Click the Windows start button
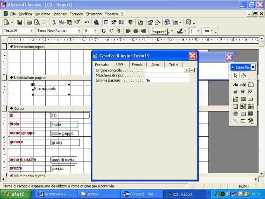 [x=16, y=194]
